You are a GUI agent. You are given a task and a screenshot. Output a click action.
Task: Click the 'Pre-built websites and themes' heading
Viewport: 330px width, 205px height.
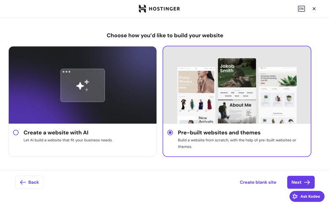(219, 133)
